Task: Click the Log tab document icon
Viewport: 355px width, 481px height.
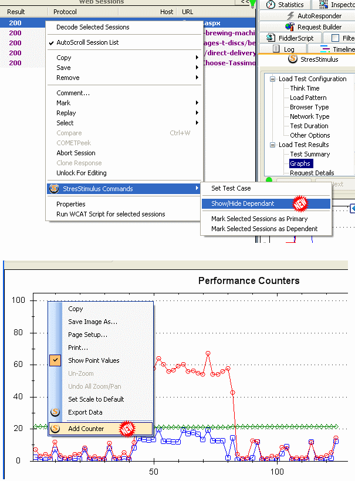Action: tap(276, 49)
